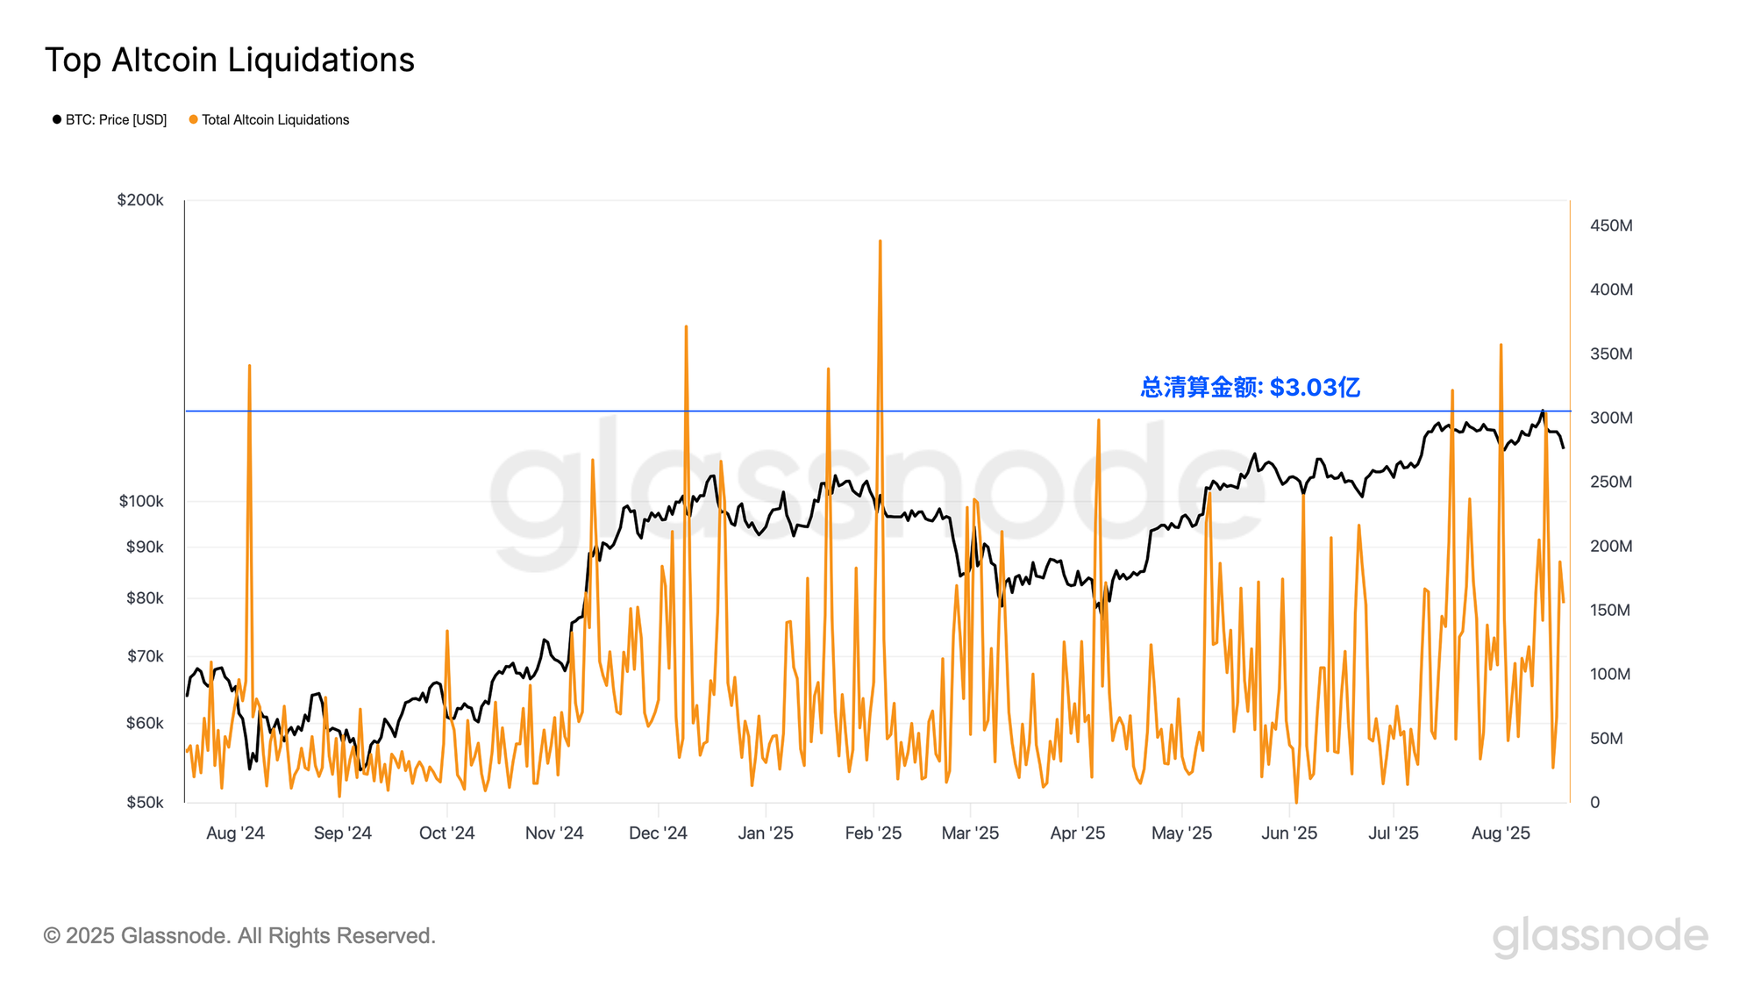Click the blue 总清算金额 $3.03亿 annotation
Screen dimensions: 1754x987
(1250, 387)
